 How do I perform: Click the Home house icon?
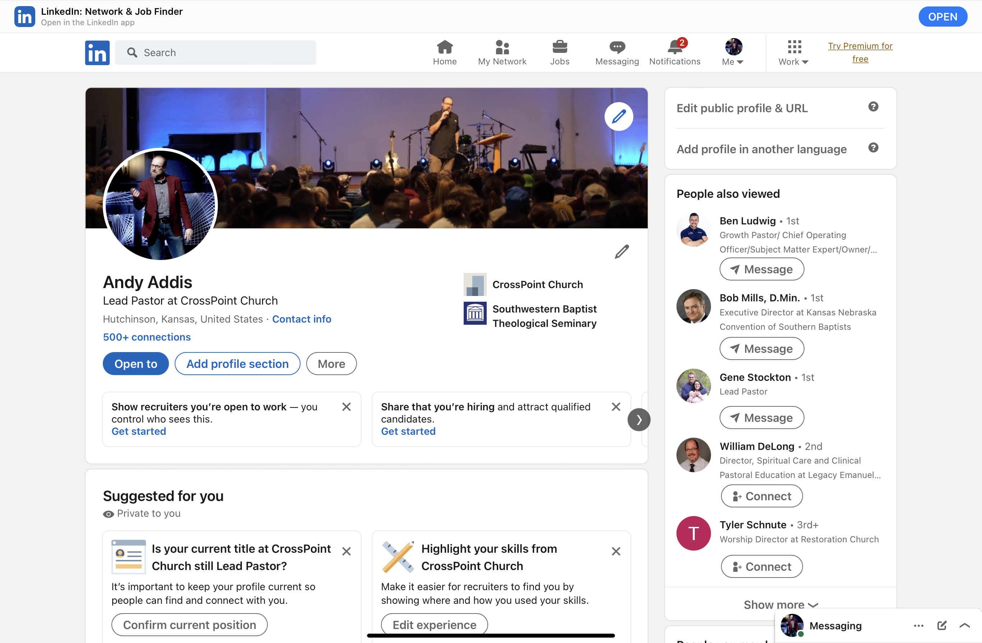pos(444,47)
